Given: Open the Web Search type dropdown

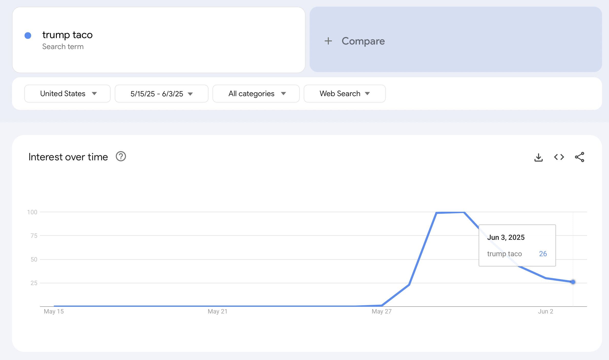Looking at the screenshot, I should [344, 94].
